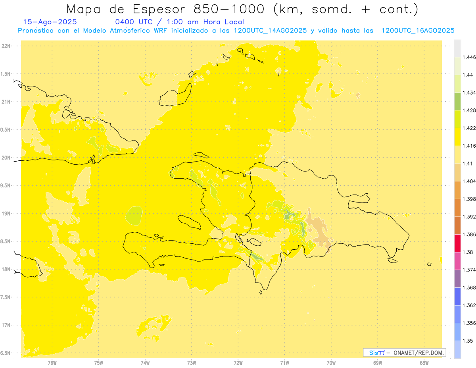Click the latitude axis label '18N'
Image resolution: width=476 pixels, height=368 pixels.
click(7, 269)
